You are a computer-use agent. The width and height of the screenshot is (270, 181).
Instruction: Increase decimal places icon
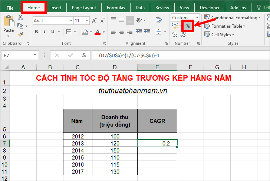(175, 34)
